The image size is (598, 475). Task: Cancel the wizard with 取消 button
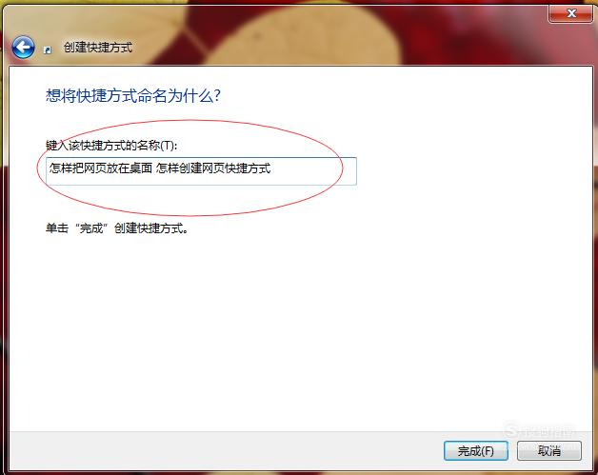pos(549,451)
